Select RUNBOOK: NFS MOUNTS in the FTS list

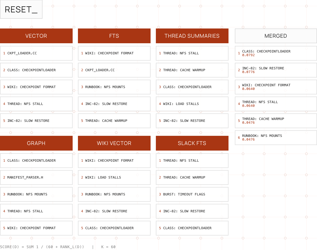pos(114,87)
